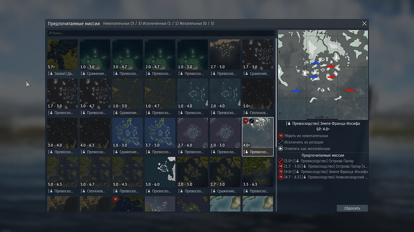The width and height of the screenshot is (414, 232).
Task: Click the red dislike icon on the selected map thumbnail
Action: point(246,121)
